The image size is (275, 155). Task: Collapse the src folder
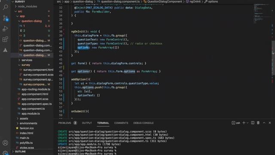20,11
